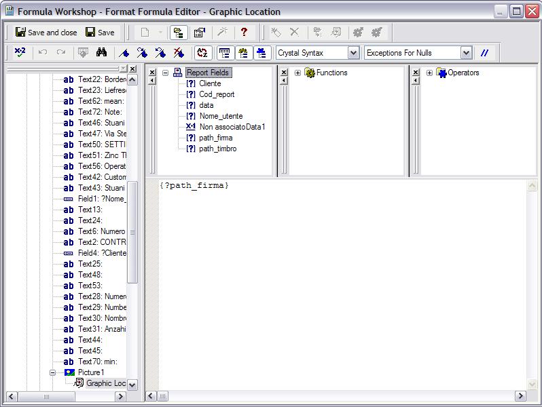The height and width of the screenshot is (407, 542).
Task: Click the comment slashes icon
Action: pos(485,53)
